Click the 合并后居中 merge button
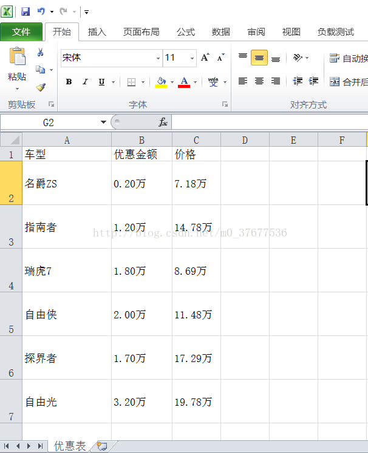 (x=349, y=82)
